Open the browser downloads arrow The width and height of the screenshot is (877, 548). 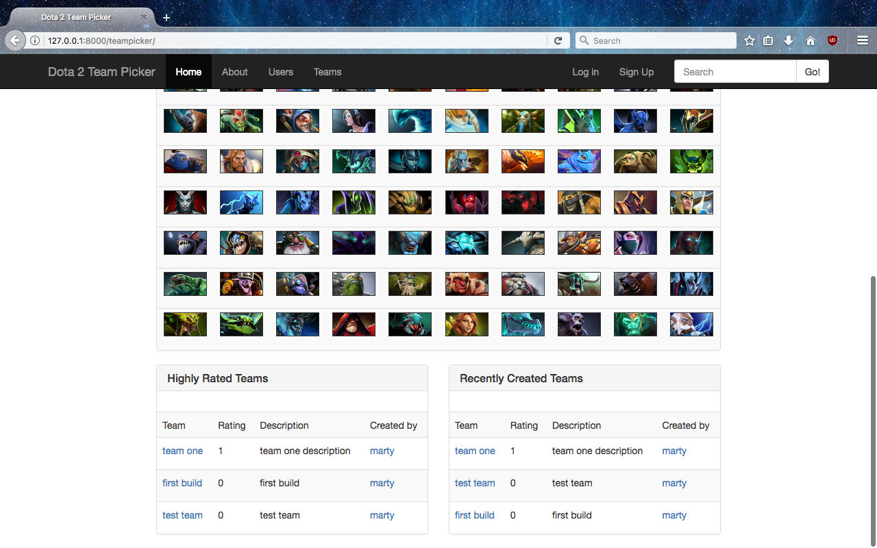coord(789,40)
